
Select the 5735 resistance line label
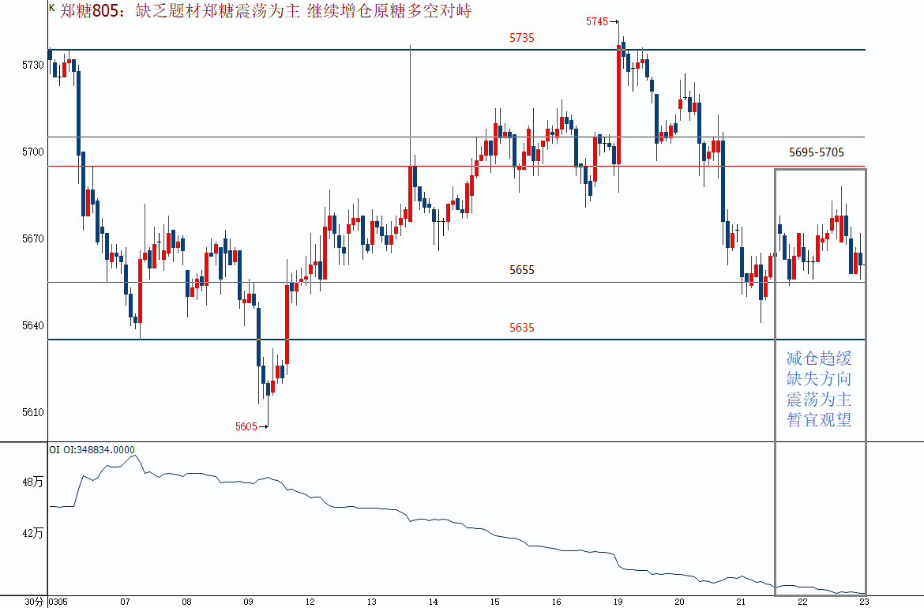point(521,38)
